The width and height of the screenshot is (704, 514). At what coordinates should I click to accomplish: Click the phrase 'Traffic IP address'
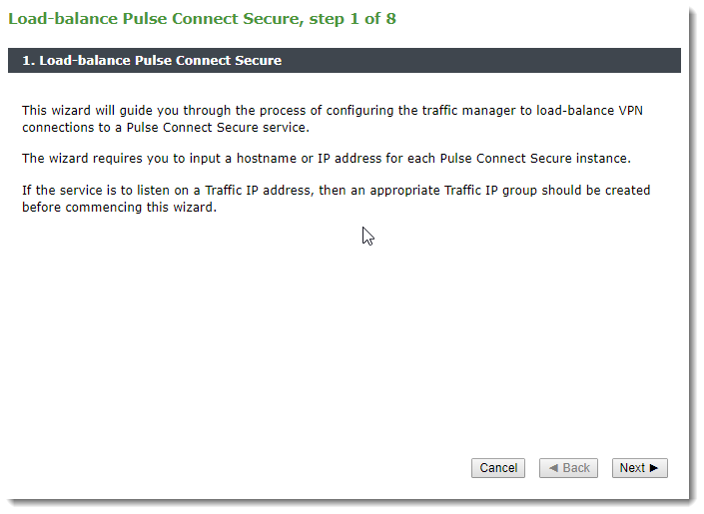pyautogui.click(x=258, y=191)
